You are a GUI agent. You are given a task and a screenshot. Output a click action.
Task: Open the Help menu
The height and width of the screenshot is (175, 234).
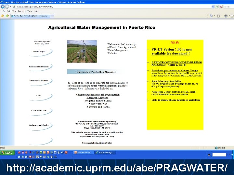click(x=36, y=11)
